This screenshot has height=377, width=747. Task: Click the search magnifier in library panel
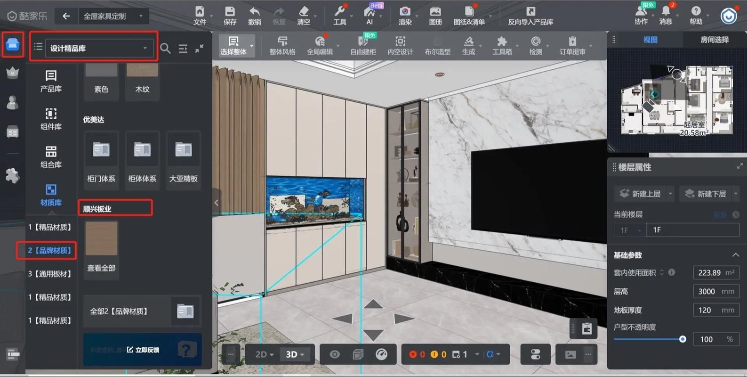click(165, 48)
